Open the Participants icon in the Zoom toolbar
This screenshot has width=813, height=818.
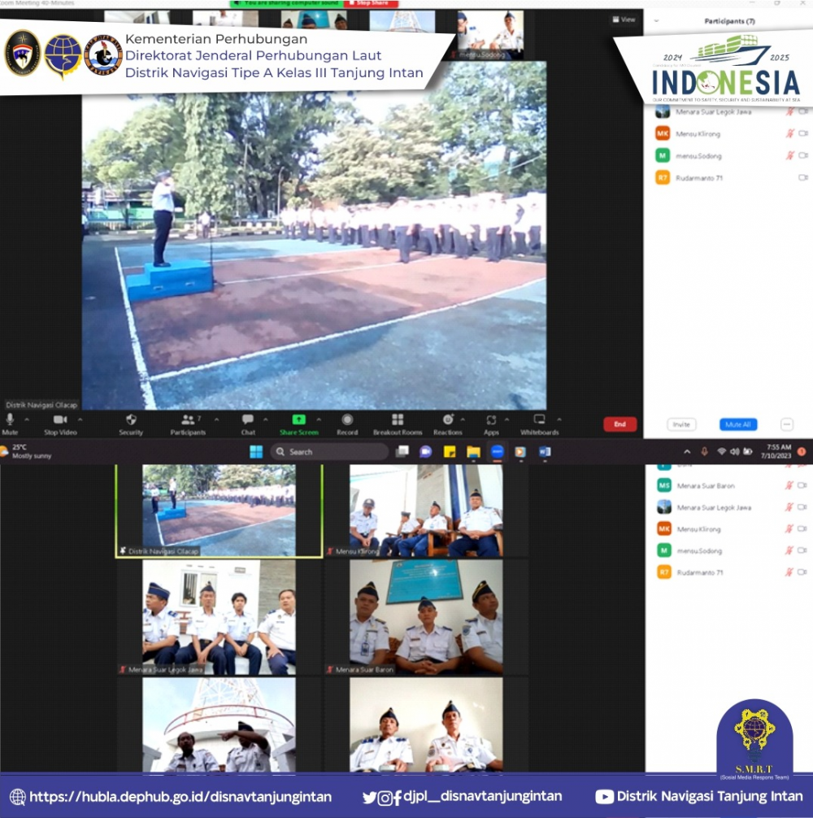click(188, 420)
